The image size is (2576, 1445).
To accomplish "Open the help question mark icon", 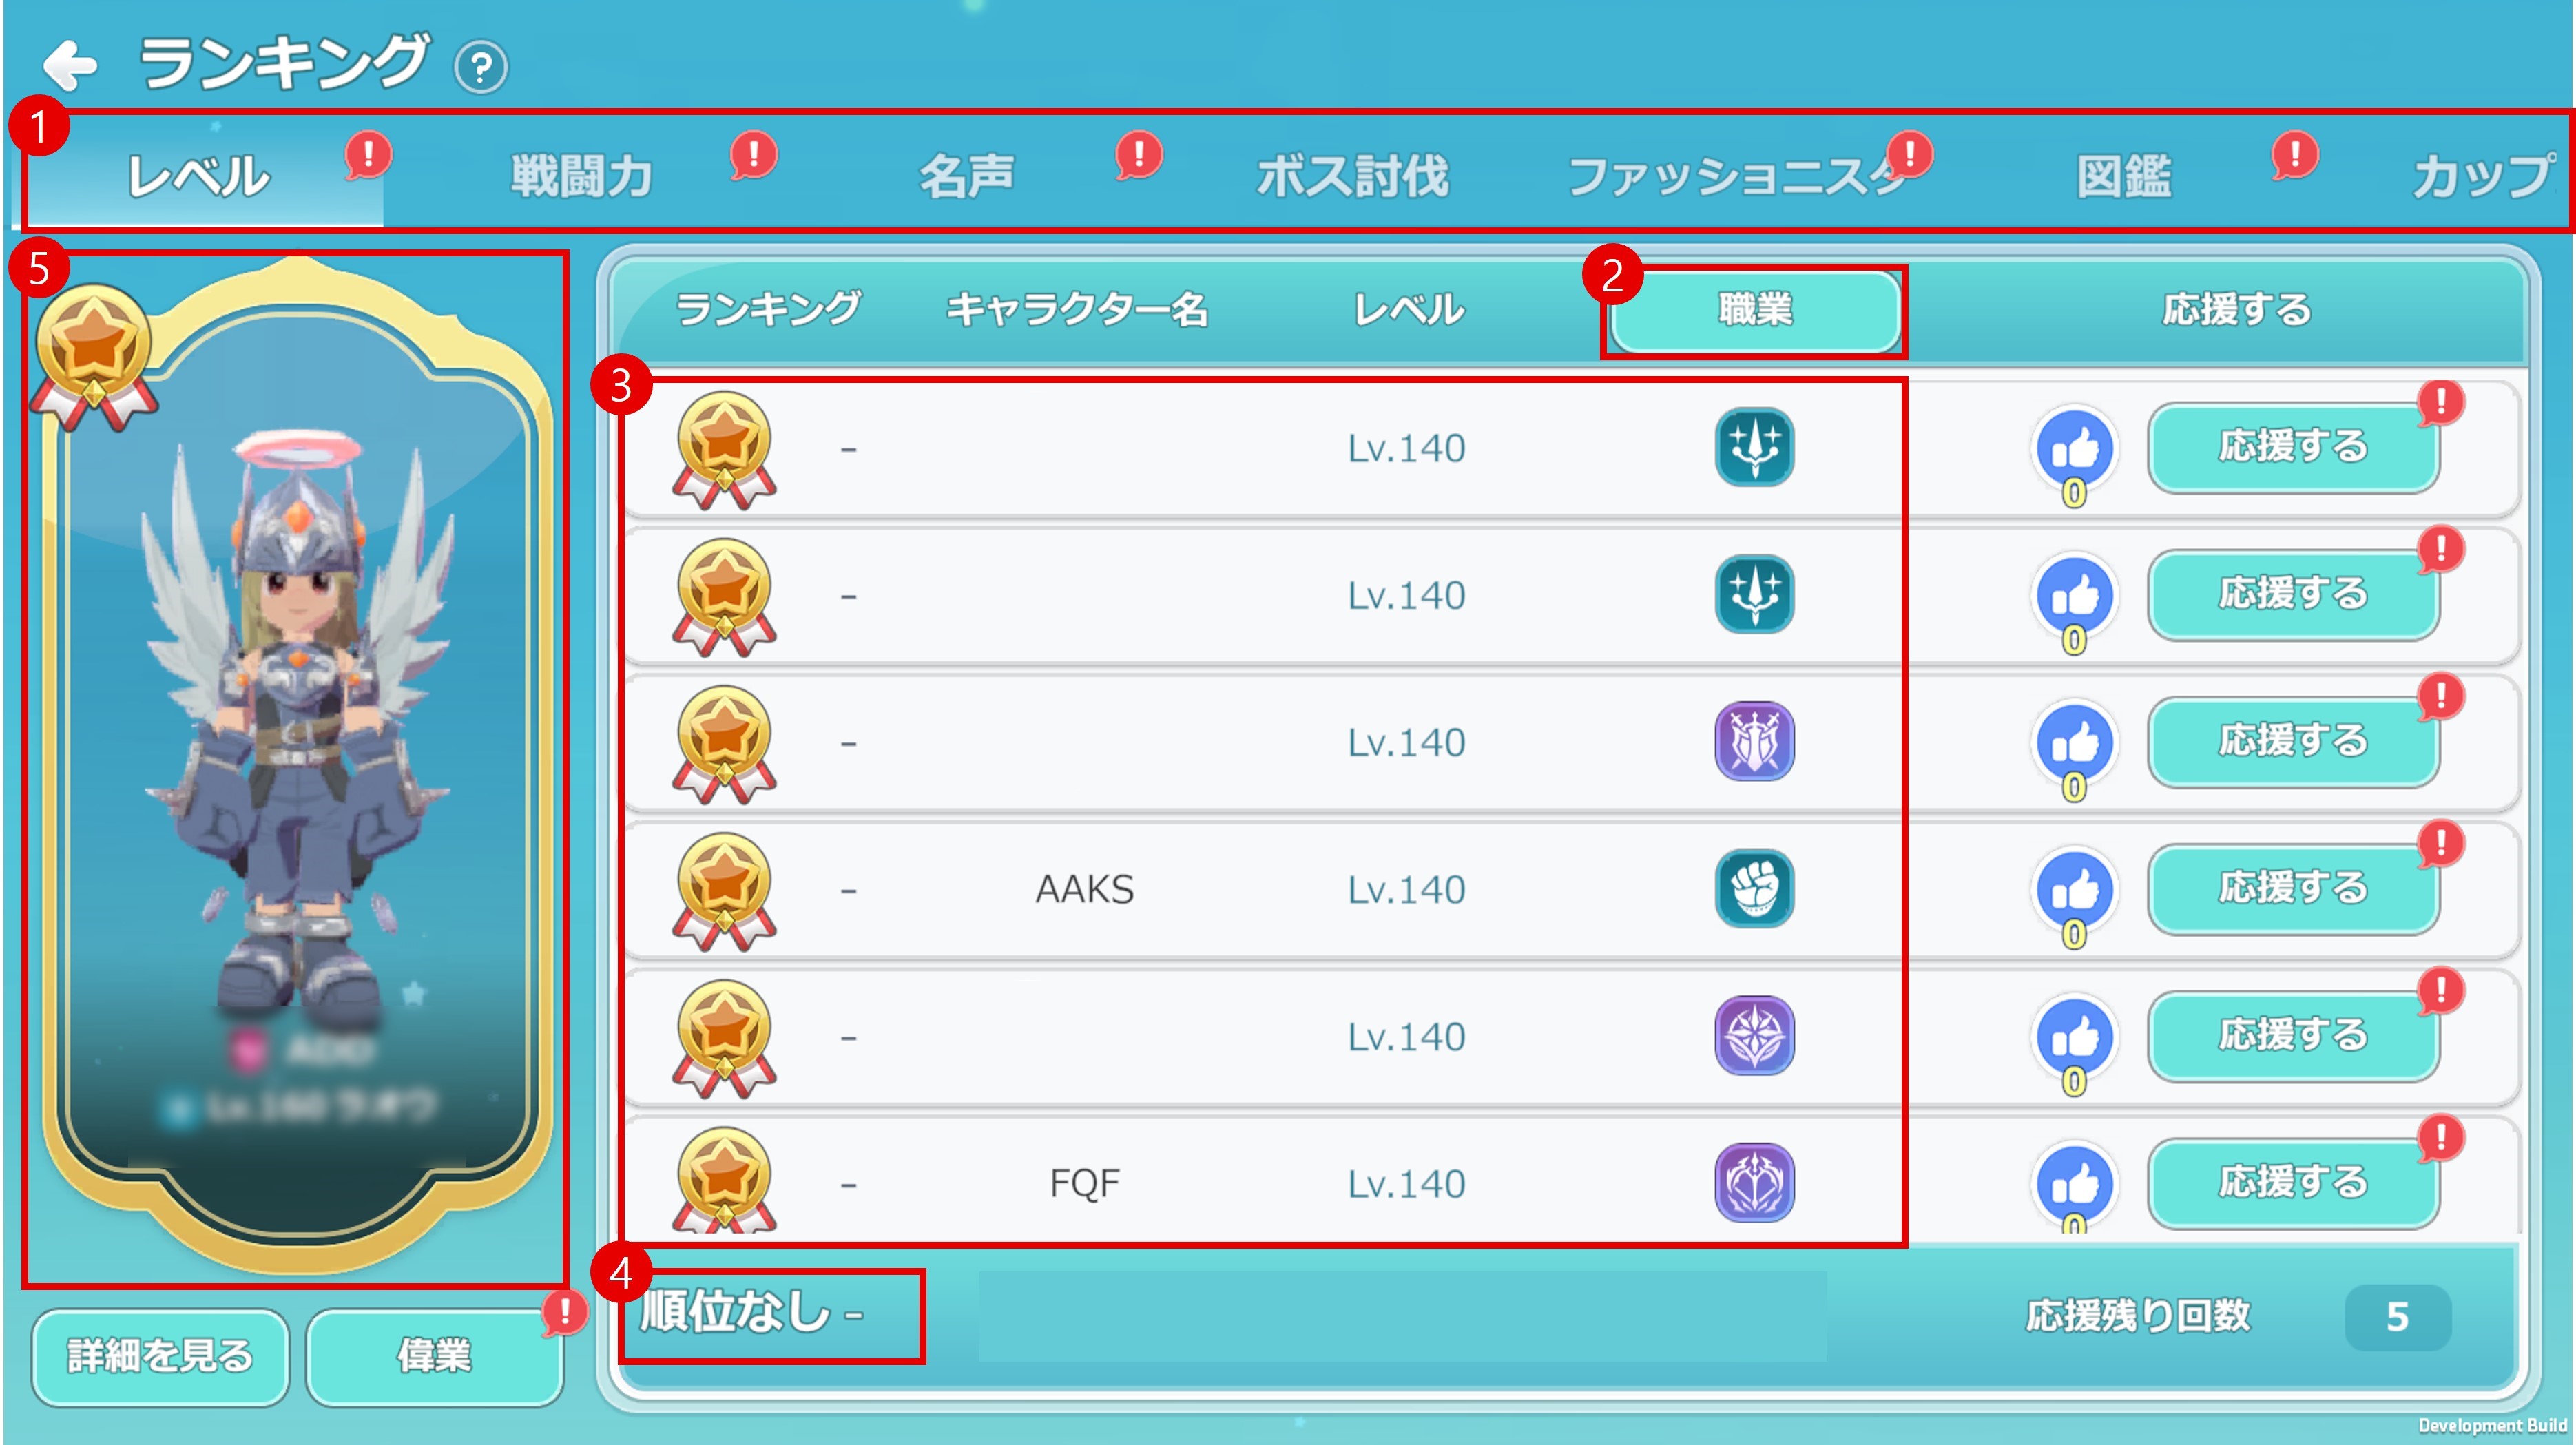I will (x=481, y=68).
